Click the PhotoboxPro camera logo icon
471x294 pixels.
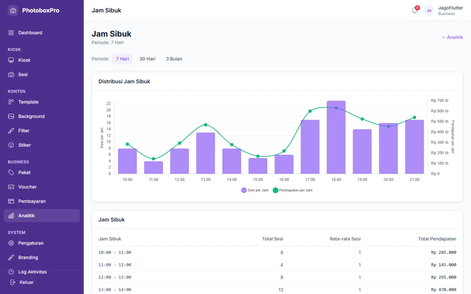click(x=13, y=10)
